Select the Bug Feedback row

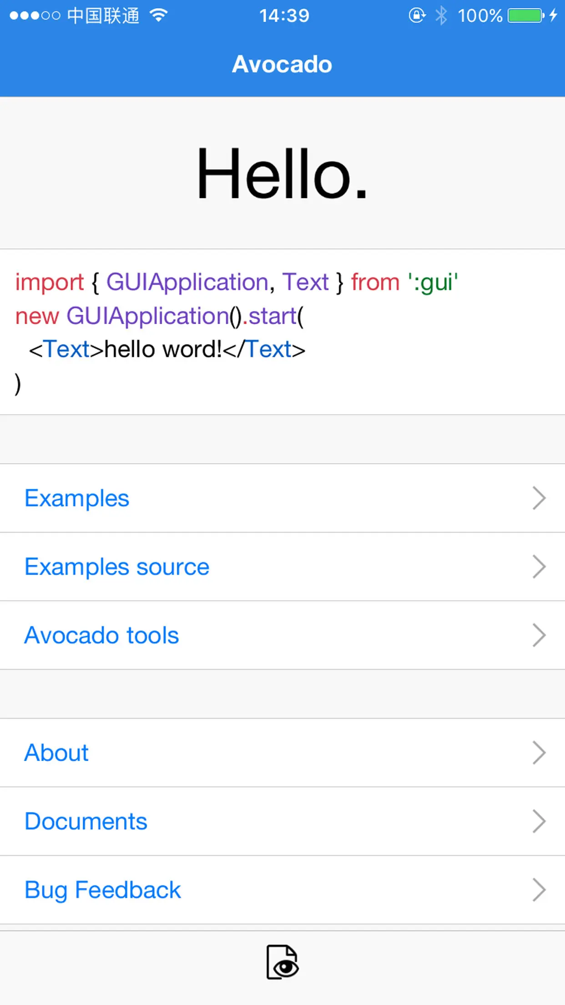(102, 889)
